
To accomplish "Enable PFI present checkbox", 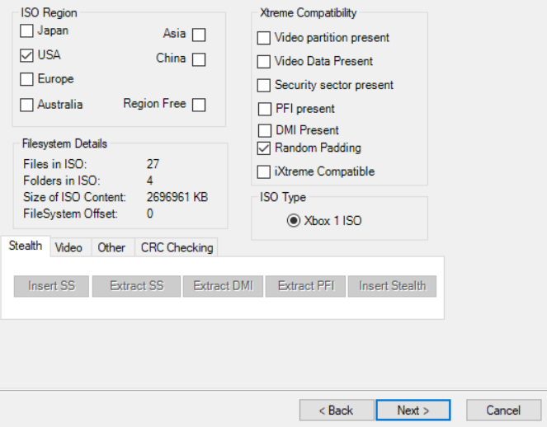I will pyautogui.click(x=265, y=109).
